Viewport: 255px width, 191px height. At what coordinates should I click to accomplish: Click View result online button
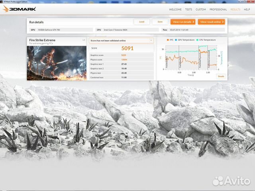(x=212, y=22)
